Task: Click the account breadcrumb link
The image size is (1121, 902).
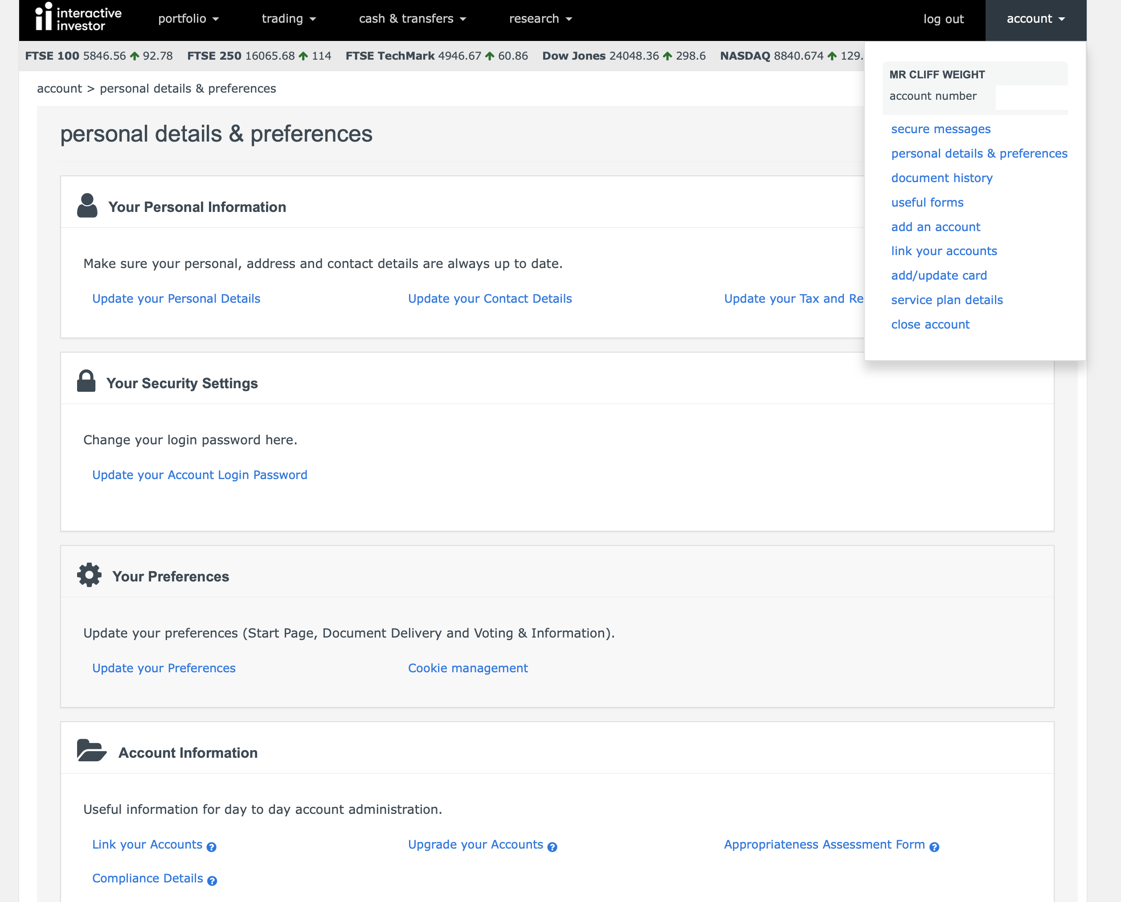Action: [x=59, y=89]
